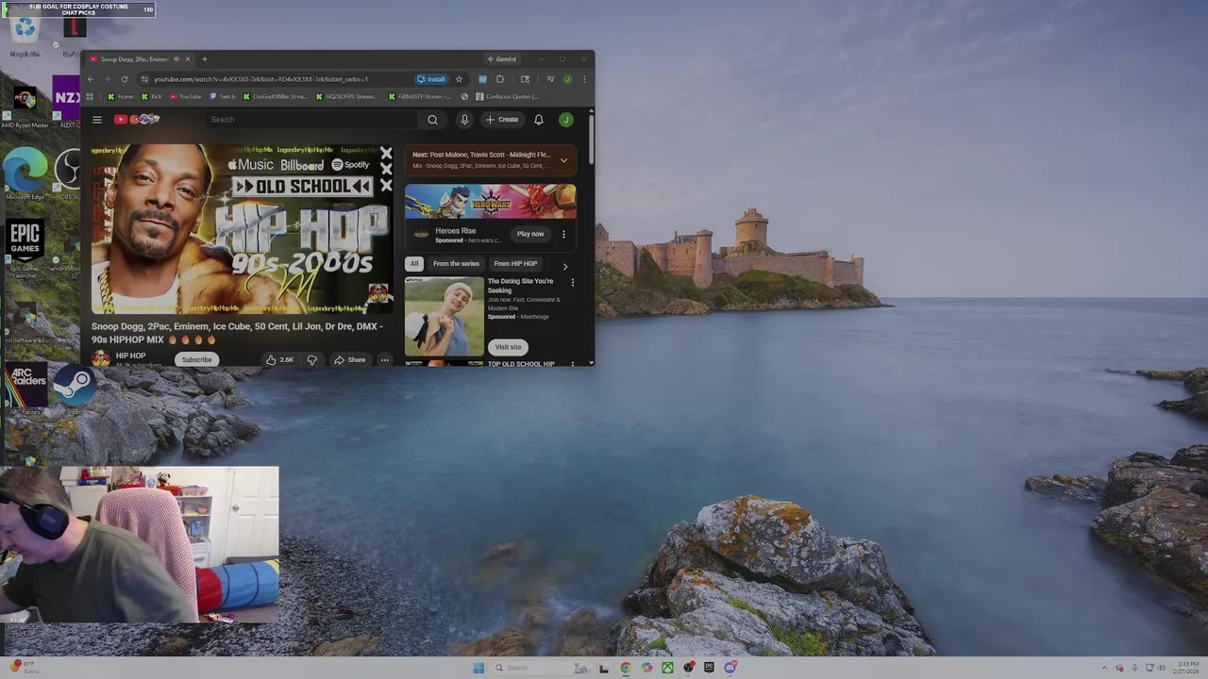1208x679 pixels.
Task: Mute the tab using speaker icon
Action: [176, 59]
